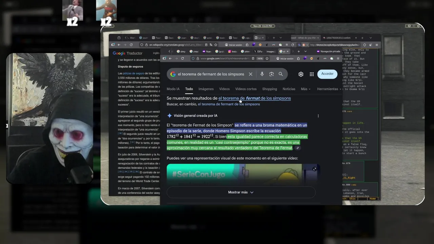Click translate icon in Wikipedia window address bar
This screenshot has width=434, height=244.
tap(211, 44)
